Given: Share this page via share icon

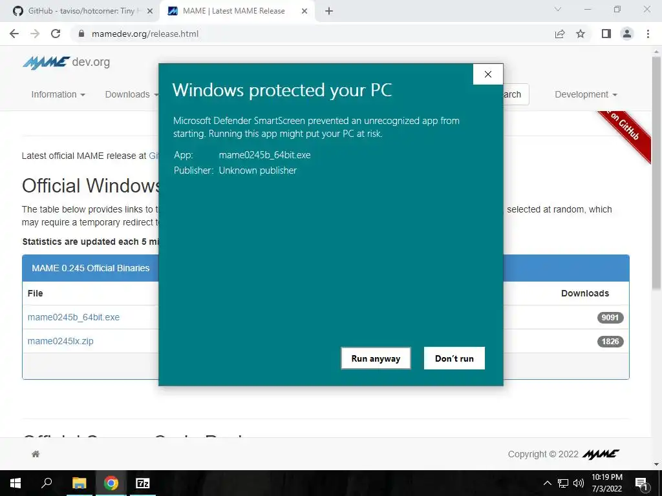Looking at the screenshot, I should (560, 34).
